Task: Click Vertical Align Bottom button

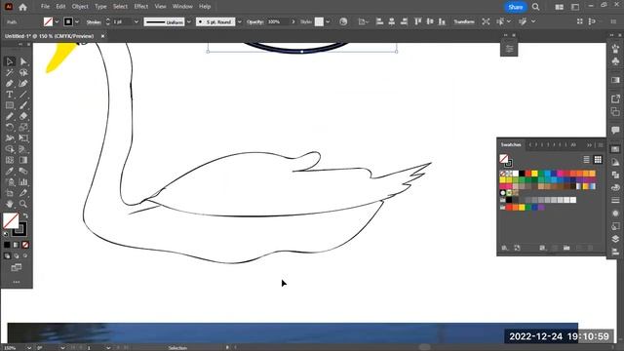Action: [442, 21]
